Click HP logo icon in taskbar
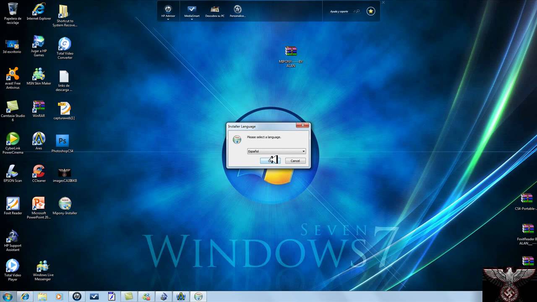This screenshot has height=302, width=537. pos(76,297)
